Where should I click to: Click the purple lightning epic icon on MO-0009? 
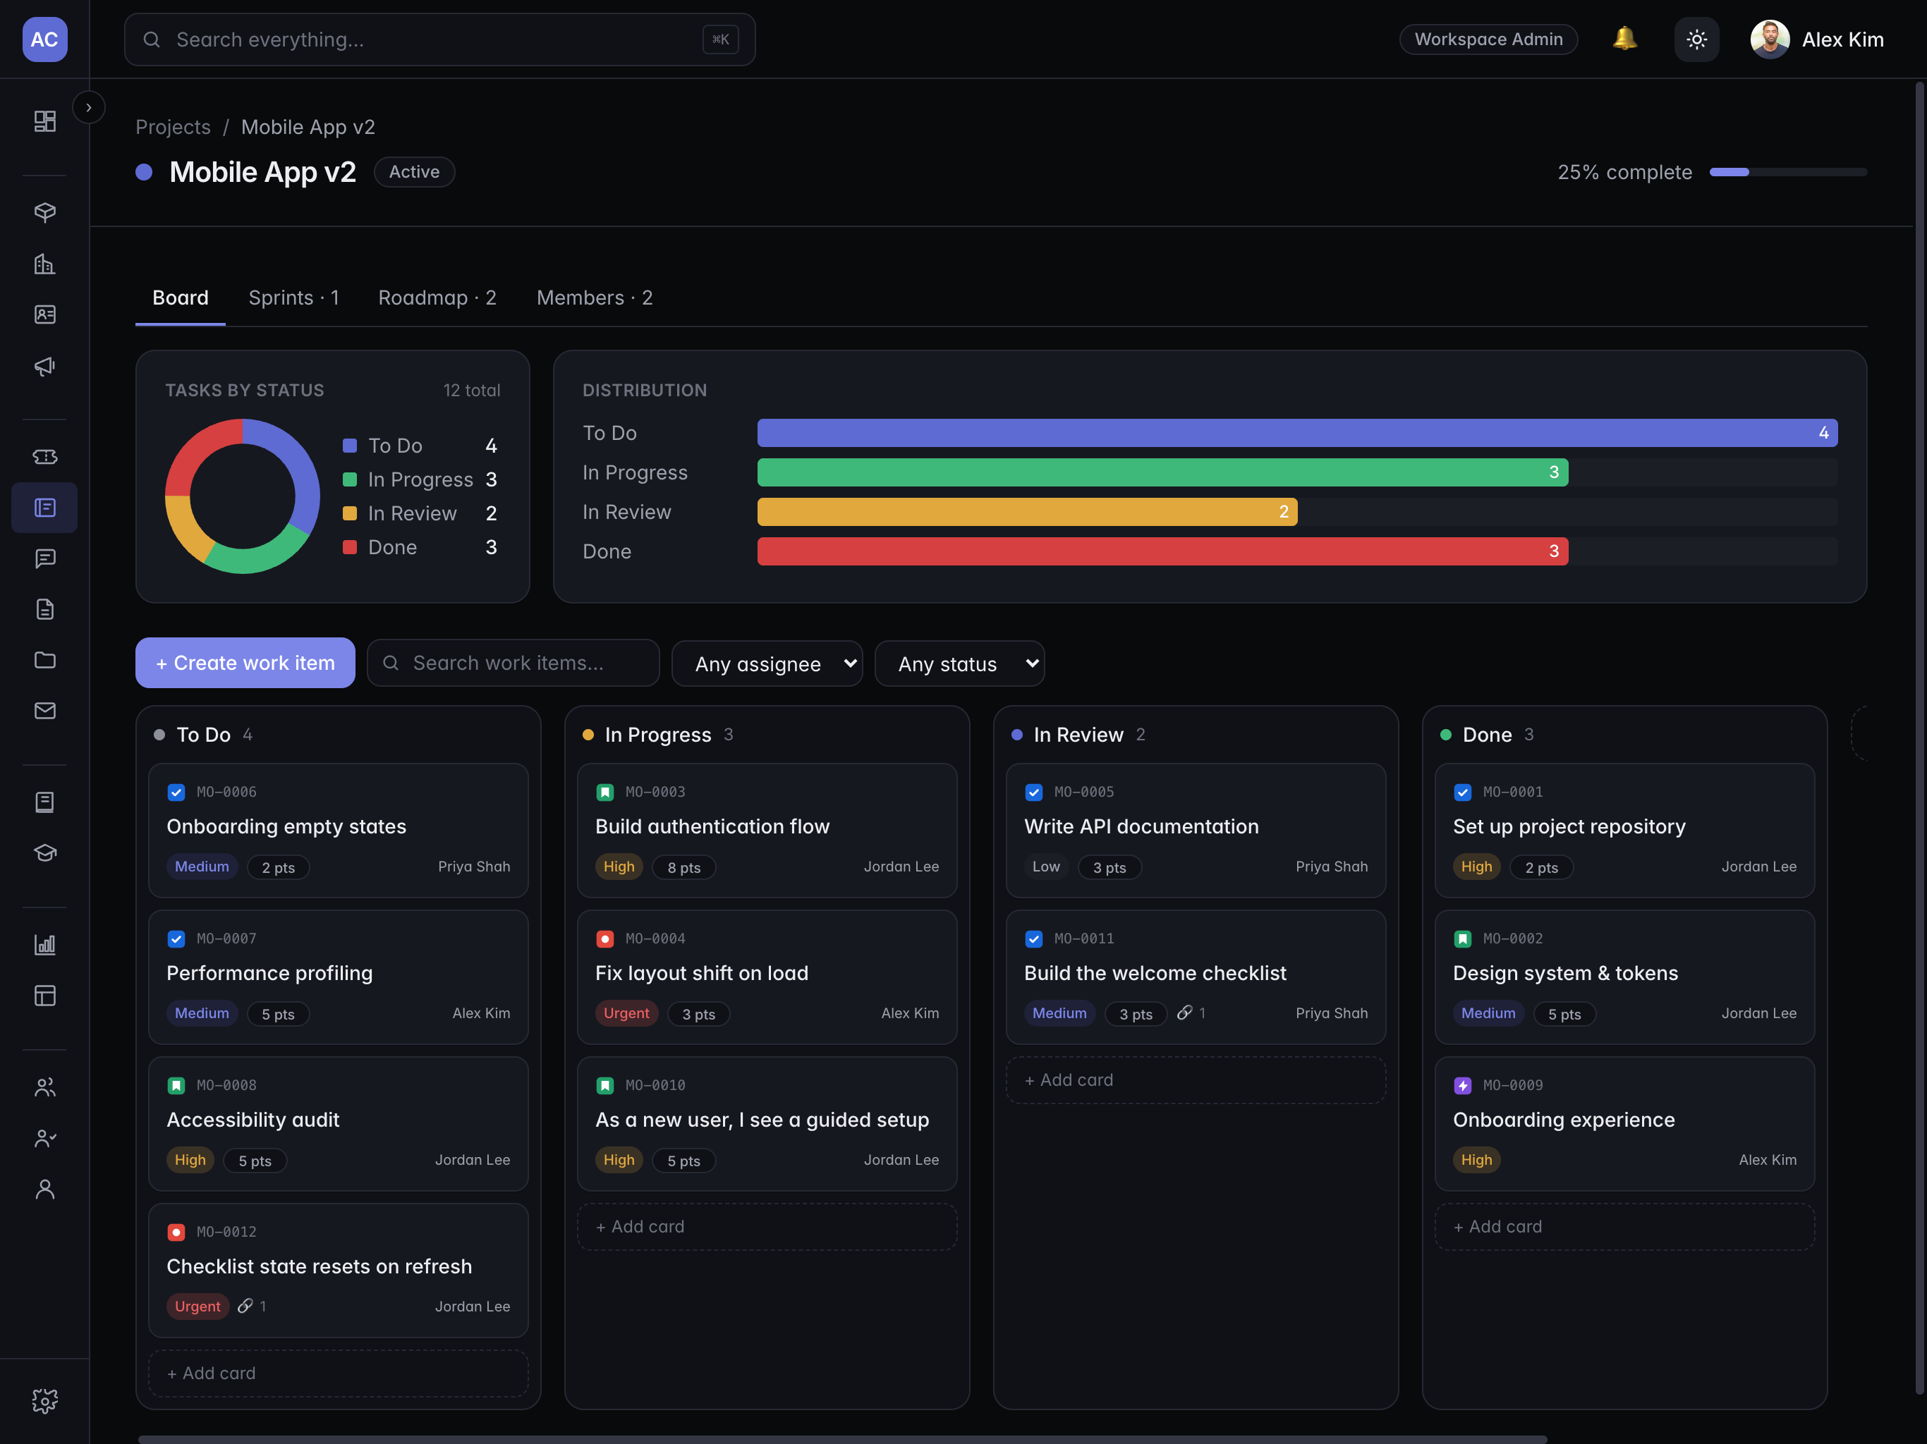pos(1463,1085)
